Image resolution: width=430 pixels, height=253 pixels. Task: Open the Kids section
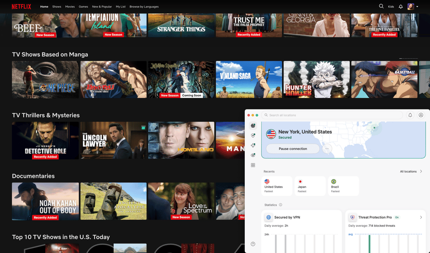tap(391, 7)
